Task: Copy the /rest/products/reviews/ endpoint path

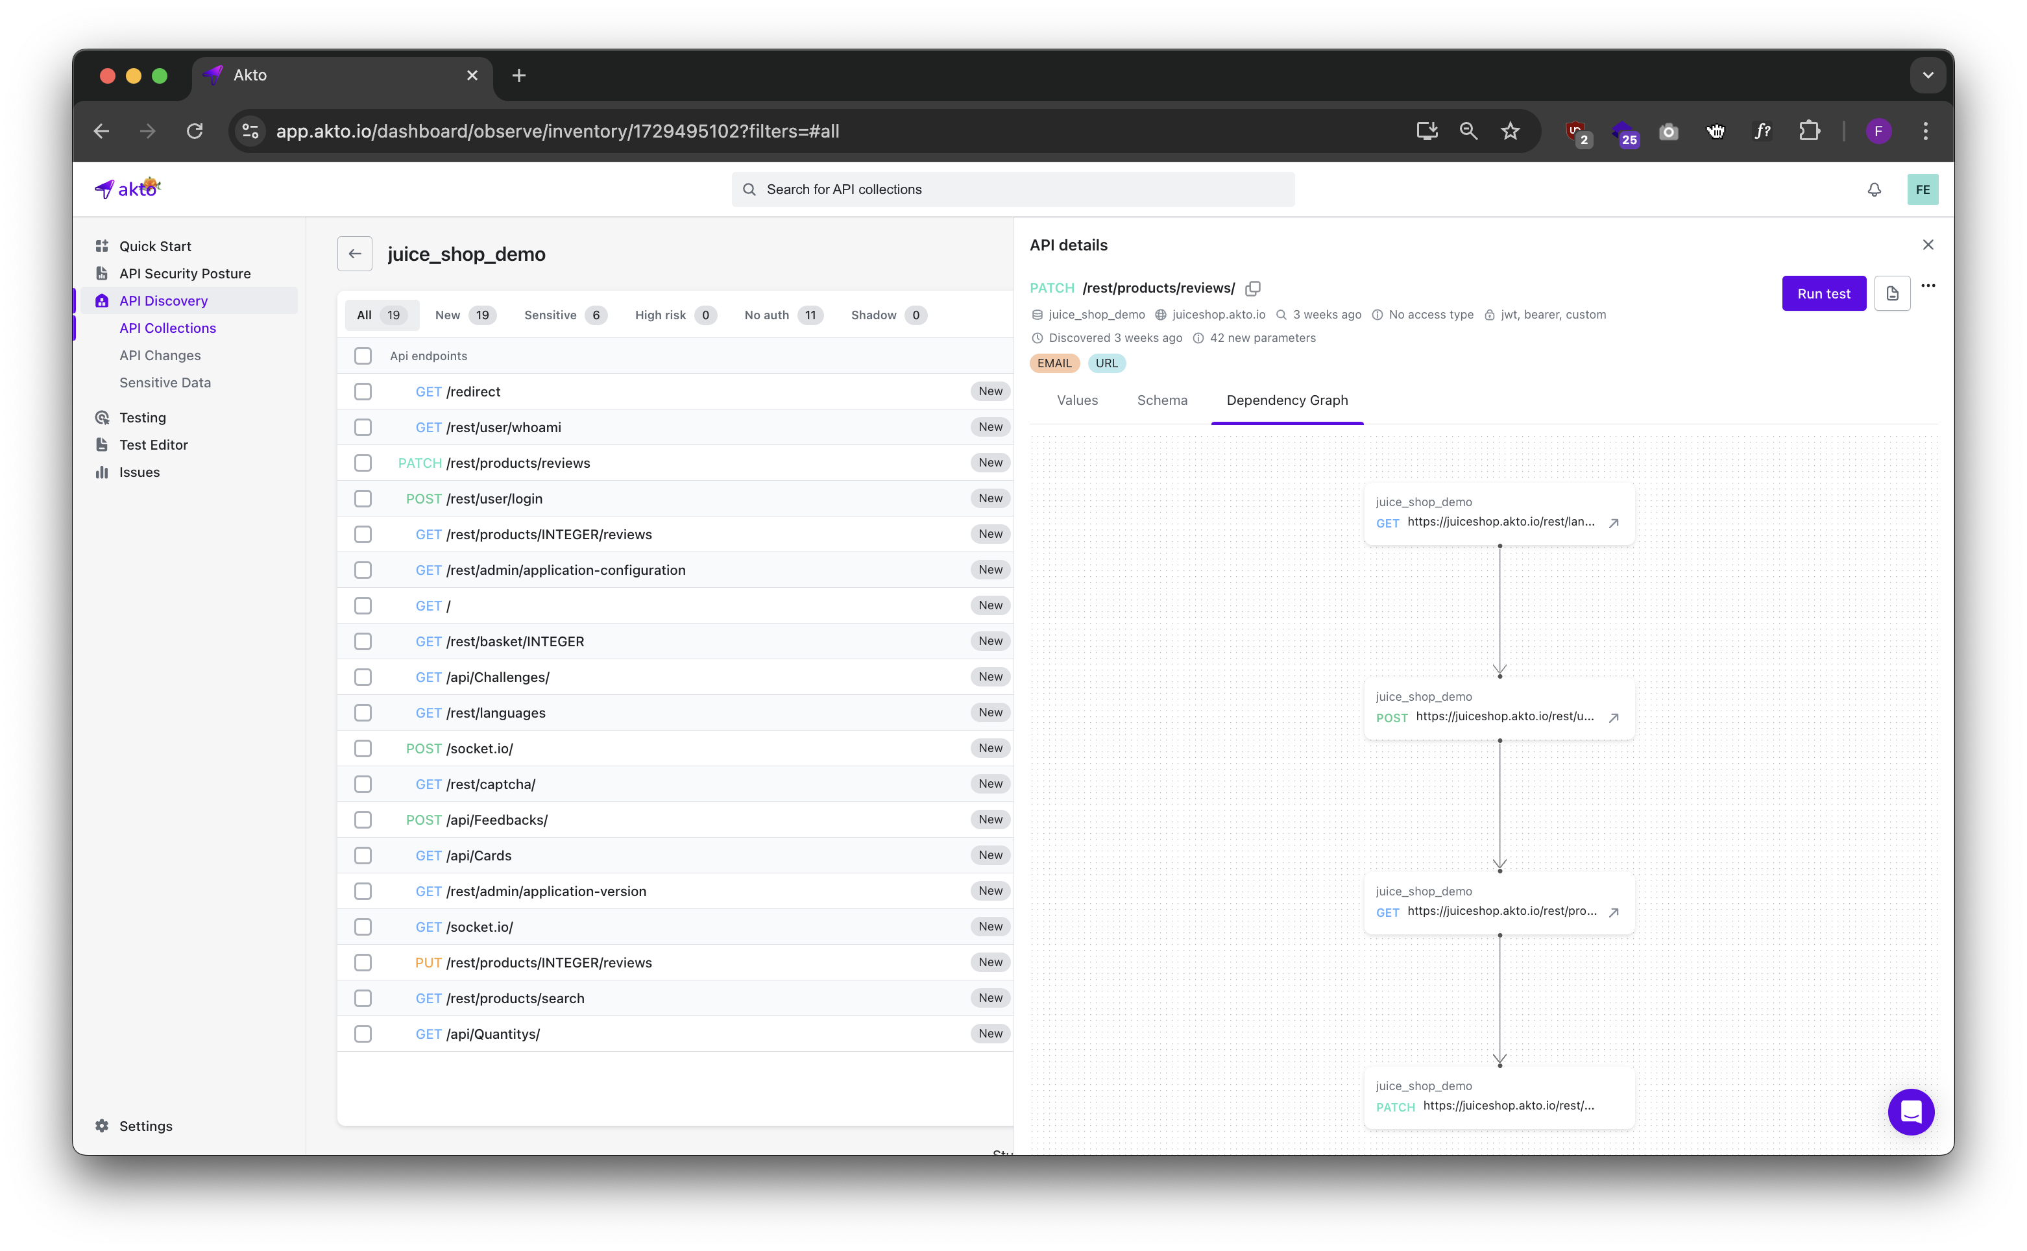Action: 1253,288
